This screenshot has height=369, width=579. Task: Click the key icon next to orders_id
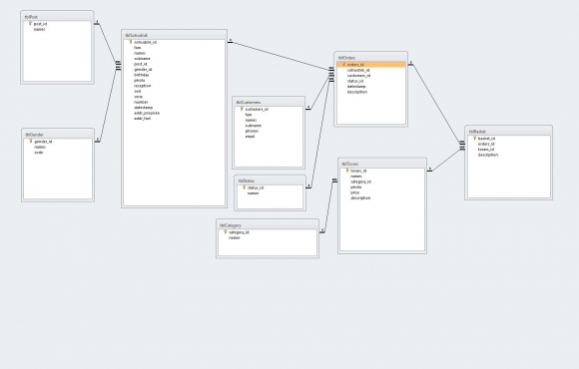343,65
